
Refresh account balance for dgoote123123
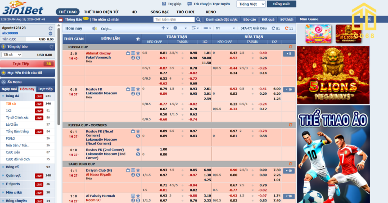coord(50,28)
